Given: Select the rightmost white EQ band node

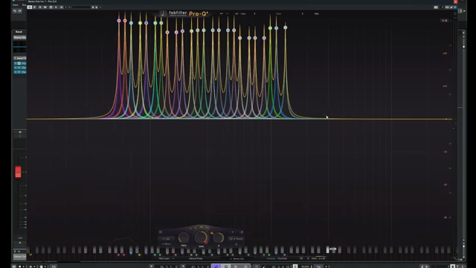Looking at the screenshot, I should click(286, 28).
